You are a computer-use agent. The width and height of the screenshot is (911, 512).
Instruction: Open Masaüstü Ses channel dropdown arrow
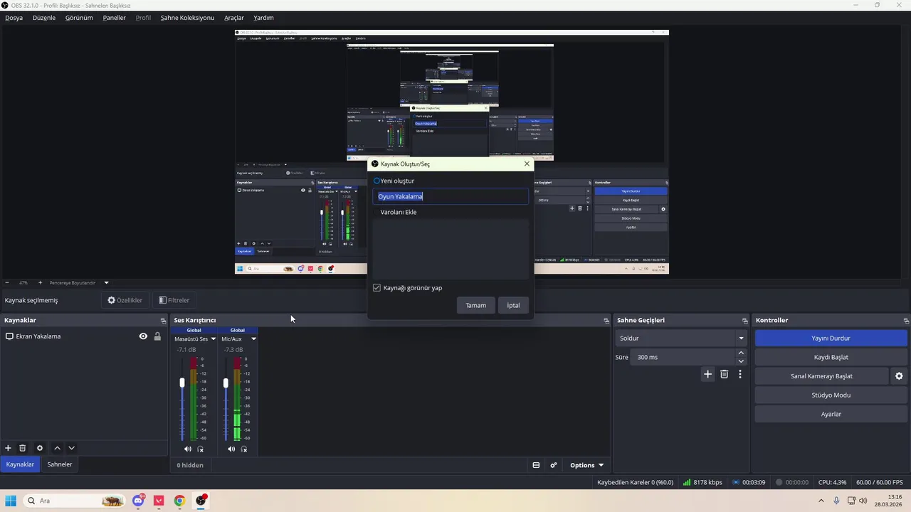213,339
